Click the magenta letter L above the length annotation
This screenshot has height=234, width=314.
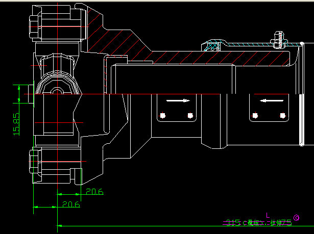[x=267, y=215]
